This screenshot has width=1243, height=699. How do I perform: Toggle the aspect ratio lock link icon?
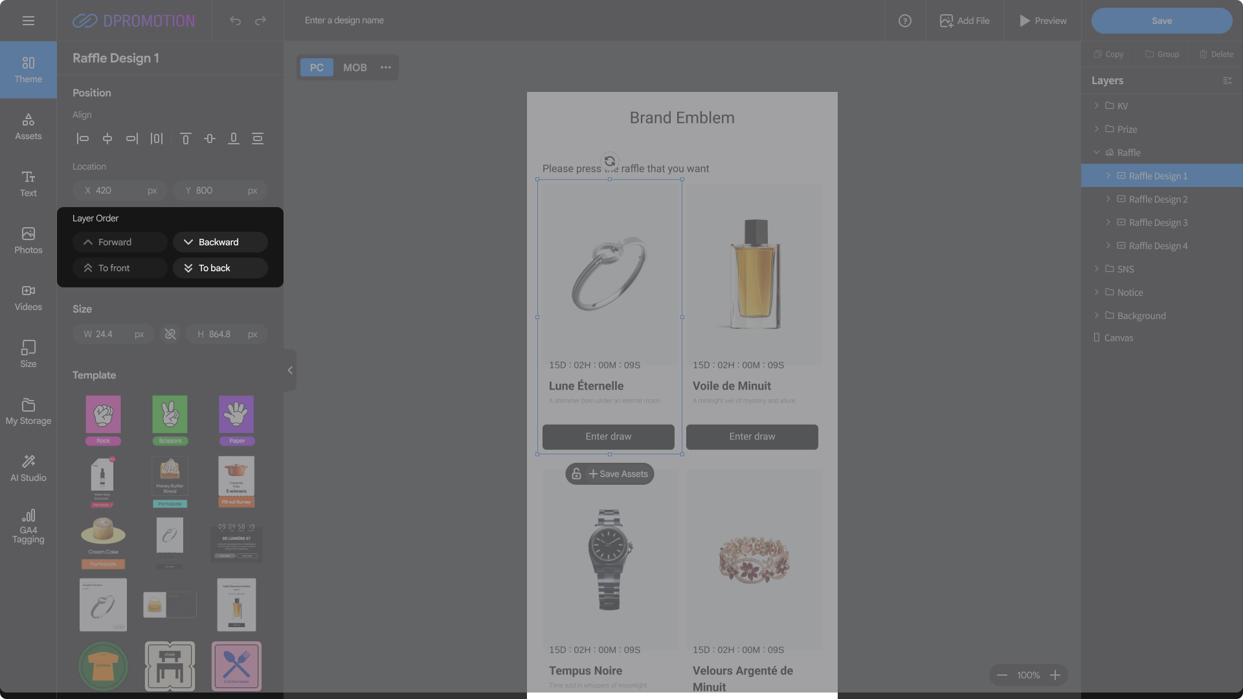[x=170, y=334]
